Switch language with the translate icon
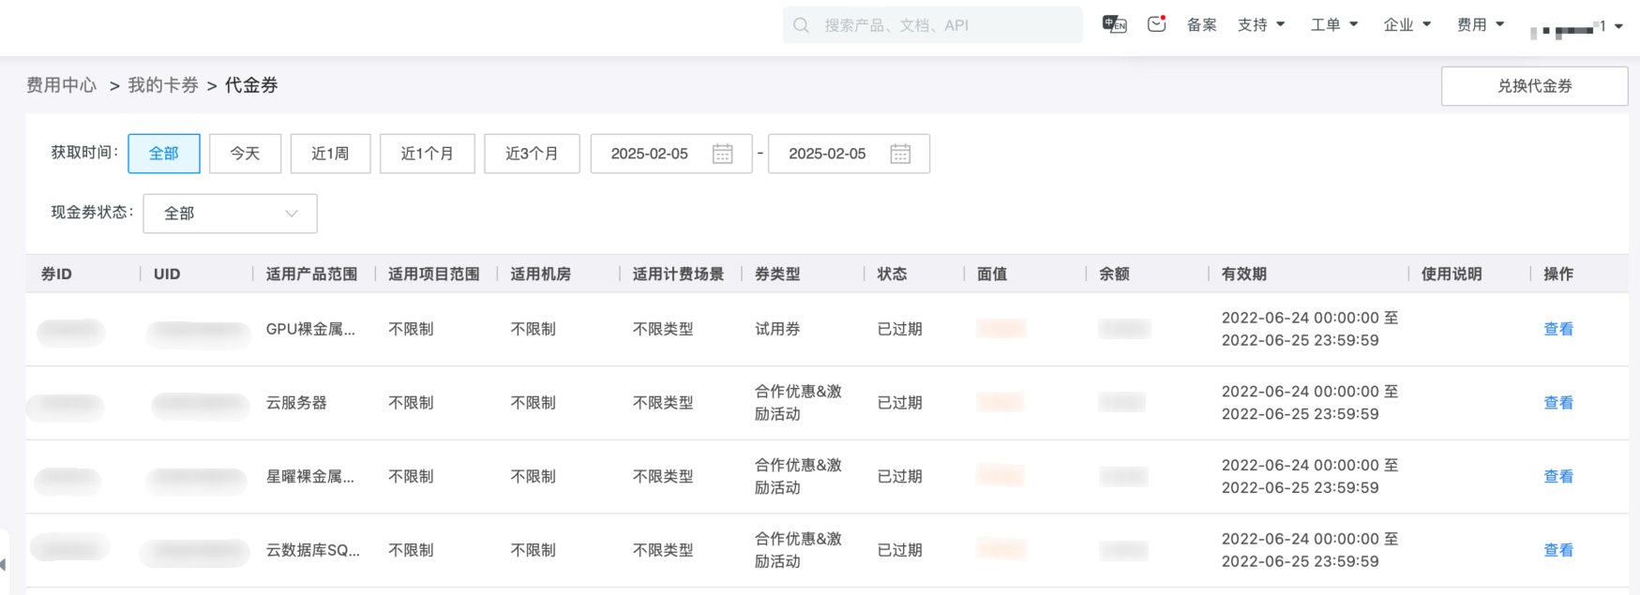This screenshot has width=1640, height=595. click(1114, 24)
